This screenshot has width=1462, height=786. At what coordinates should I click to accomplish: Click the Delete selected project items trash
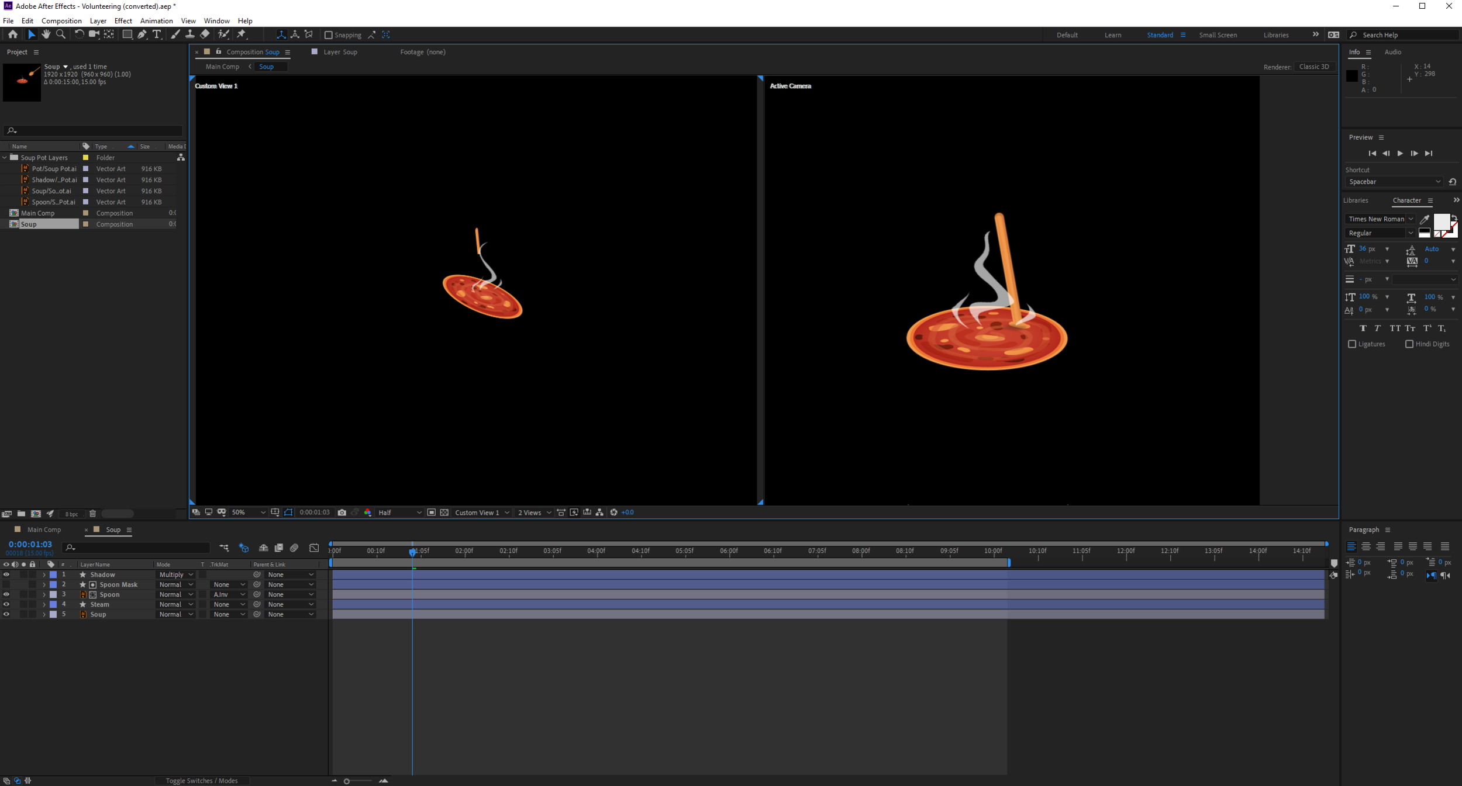[x=92, y=514]
